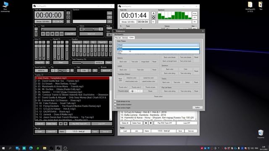Click scroll-down arrow of dark player track list
This screenshot has height=151, width=269.
111,119
